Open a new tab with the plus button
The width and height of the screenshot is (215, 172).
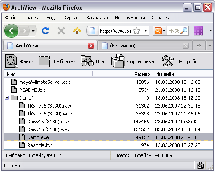pyautogui.click(x=199, y=46)
